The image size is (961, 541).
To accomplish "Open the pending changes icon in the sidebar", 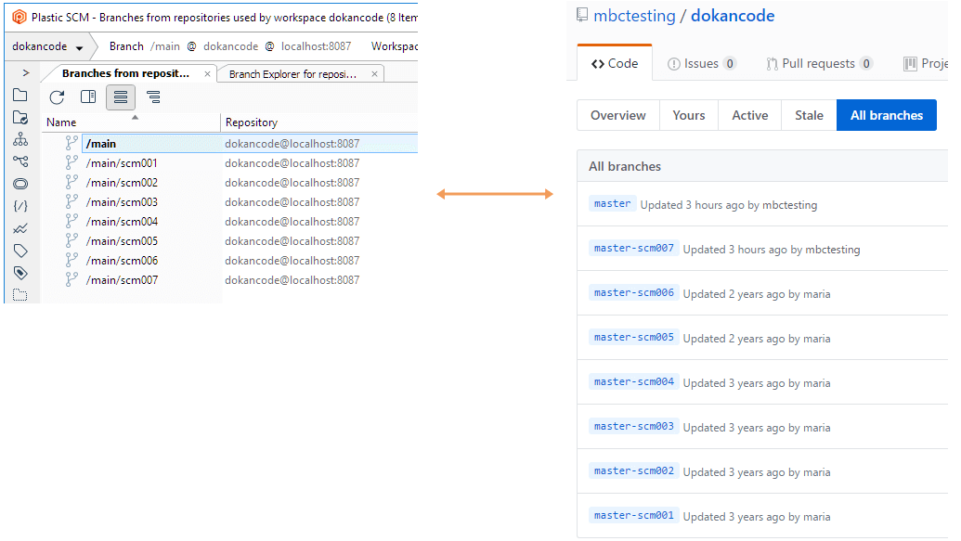I will [x=20, y=117].
